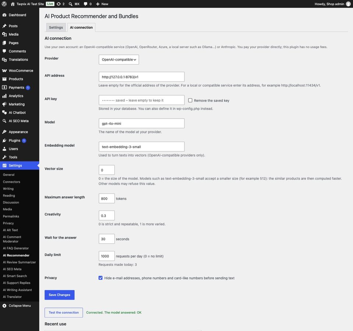Open the Shop admin avatar icon
This screenshot has height=331, width=353.
tap(348, 4)
